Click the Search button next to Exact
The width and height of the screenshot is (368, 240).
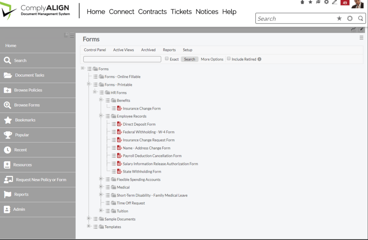coord(190,59)
